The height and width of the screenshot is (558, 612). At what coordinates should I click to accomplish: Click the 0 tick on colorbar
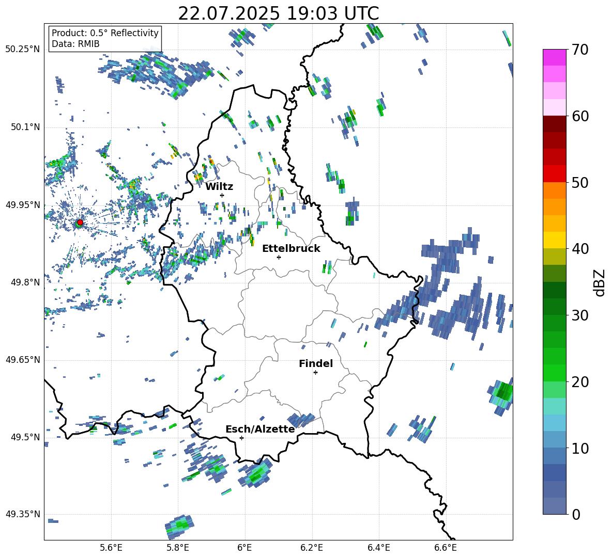575,515
